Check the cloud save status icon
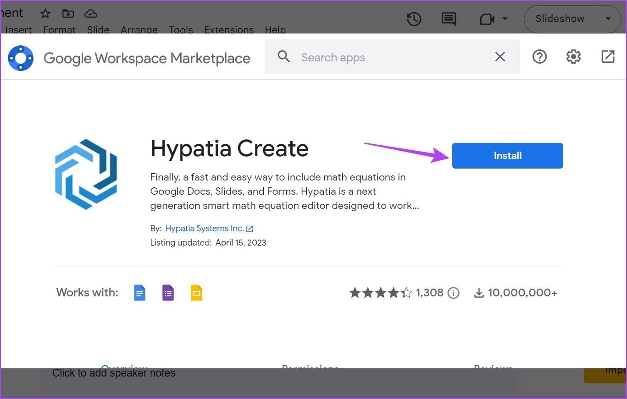Screen dimensions: 627x399 click(x=91, y=13)
